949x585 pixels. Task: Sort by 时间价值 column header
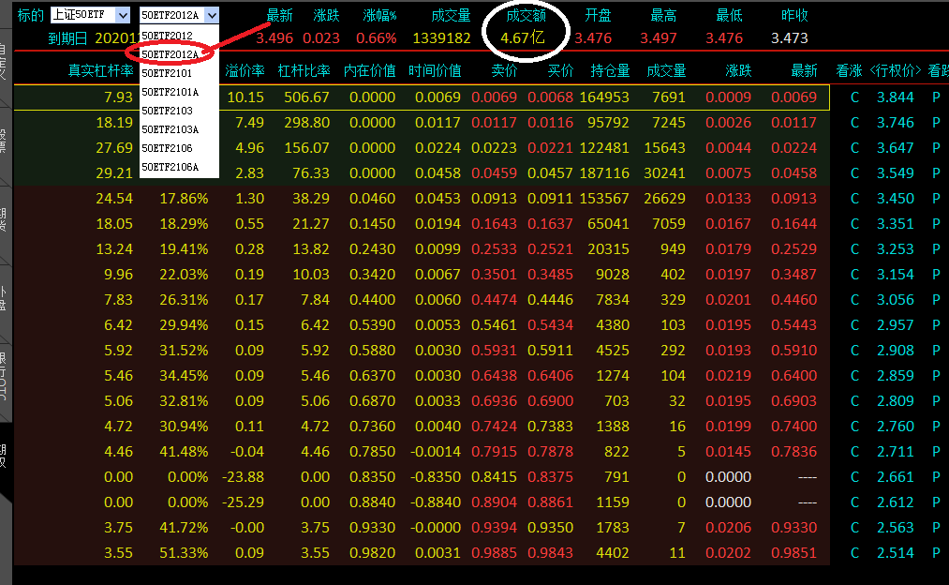[435, 71]
